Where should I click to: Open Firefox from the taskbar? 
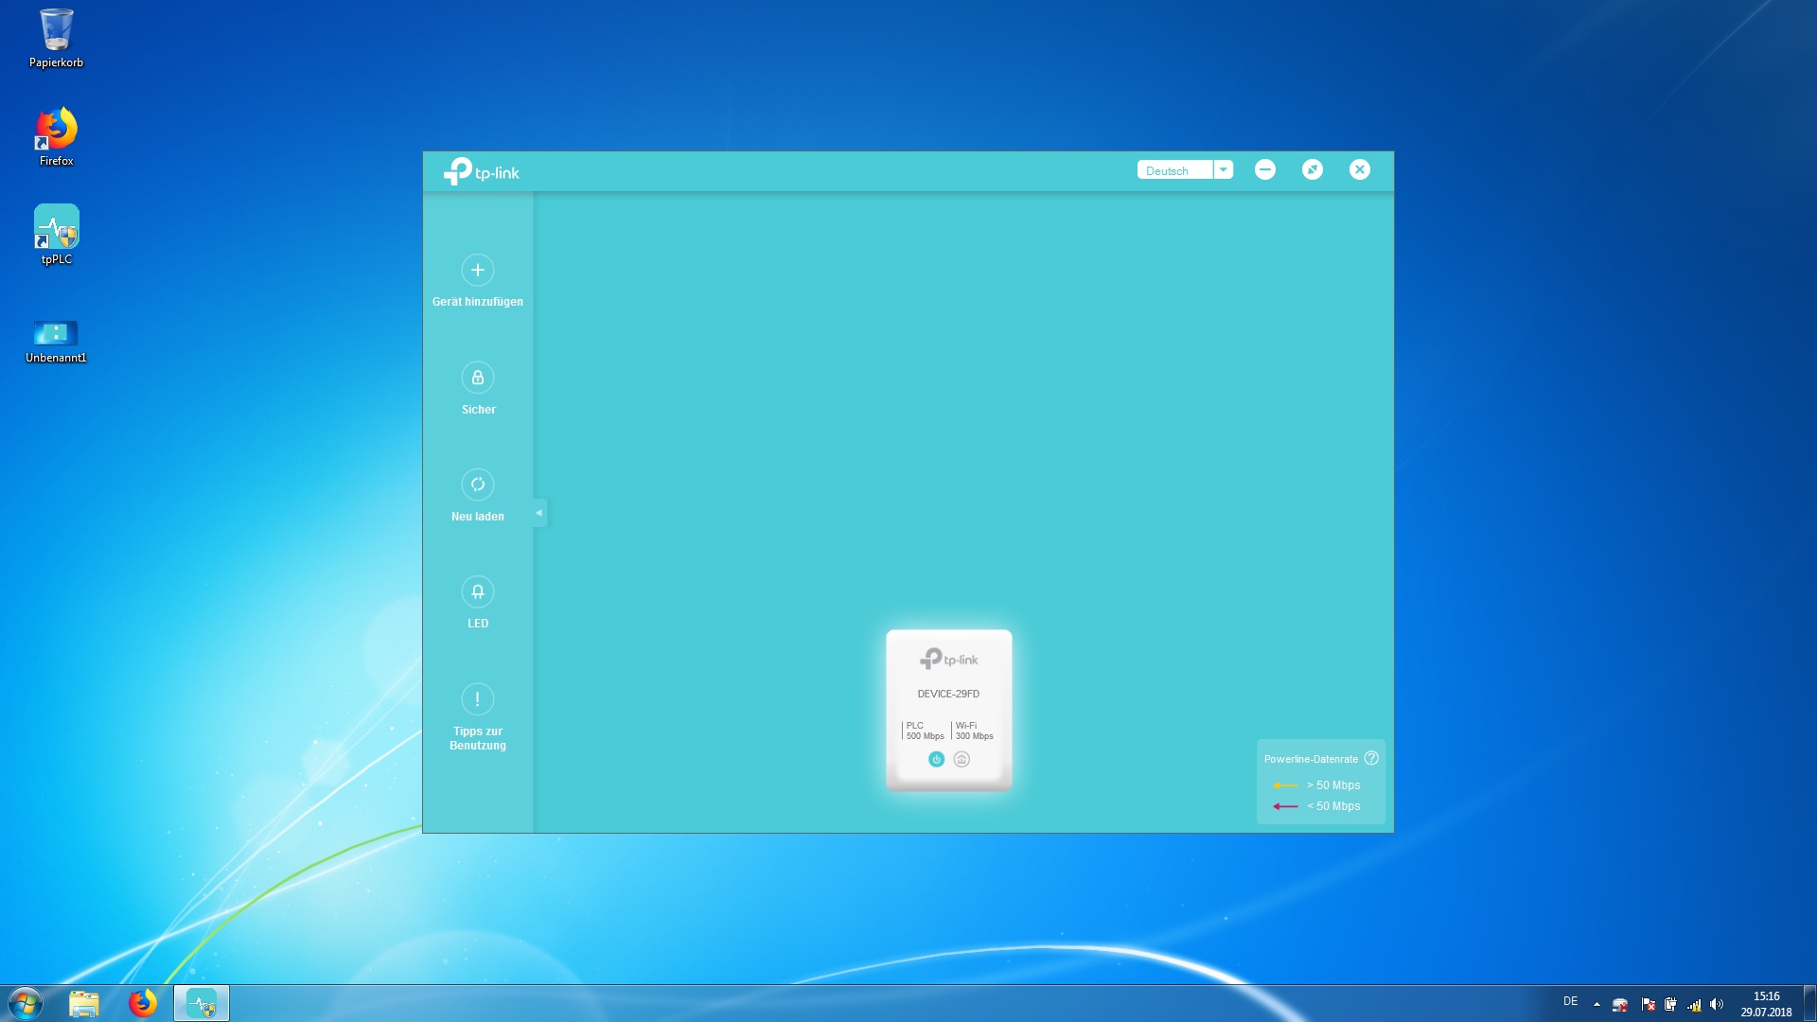(143, 1003)
